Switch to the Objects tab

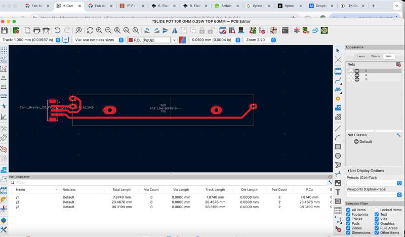[x=375, y=56]
